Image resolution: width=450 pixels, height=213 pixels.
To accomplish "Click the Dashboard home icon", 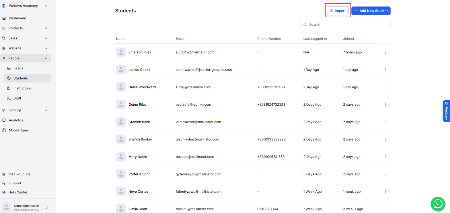I will click(x=4, y=18).
